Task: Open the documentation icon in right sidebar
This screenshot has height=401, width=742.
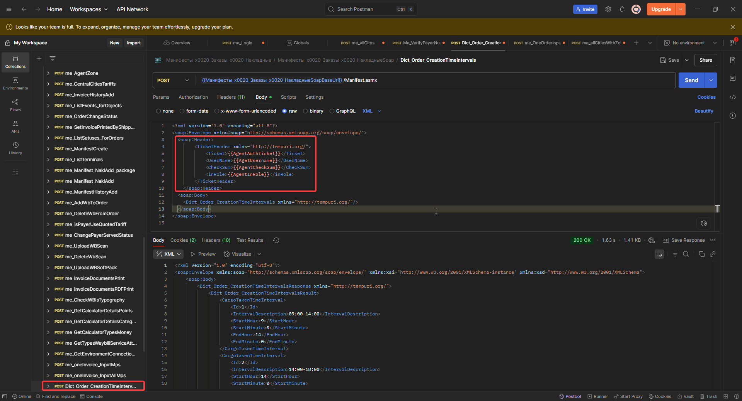Action: click(x=733, y=60)
